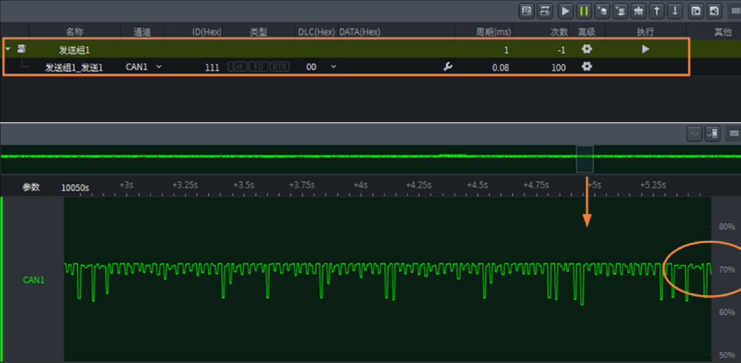Click the chart toolbar icon beside the waveform icon
The height and width of the screenshot is (363, 741).
pyautogui.click(x=713, y=134)
